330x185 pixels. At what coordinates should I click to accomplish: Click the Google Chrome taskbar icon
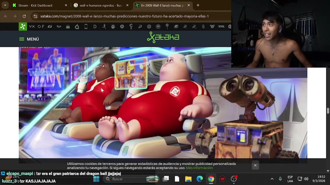click(x=211, y=179)
